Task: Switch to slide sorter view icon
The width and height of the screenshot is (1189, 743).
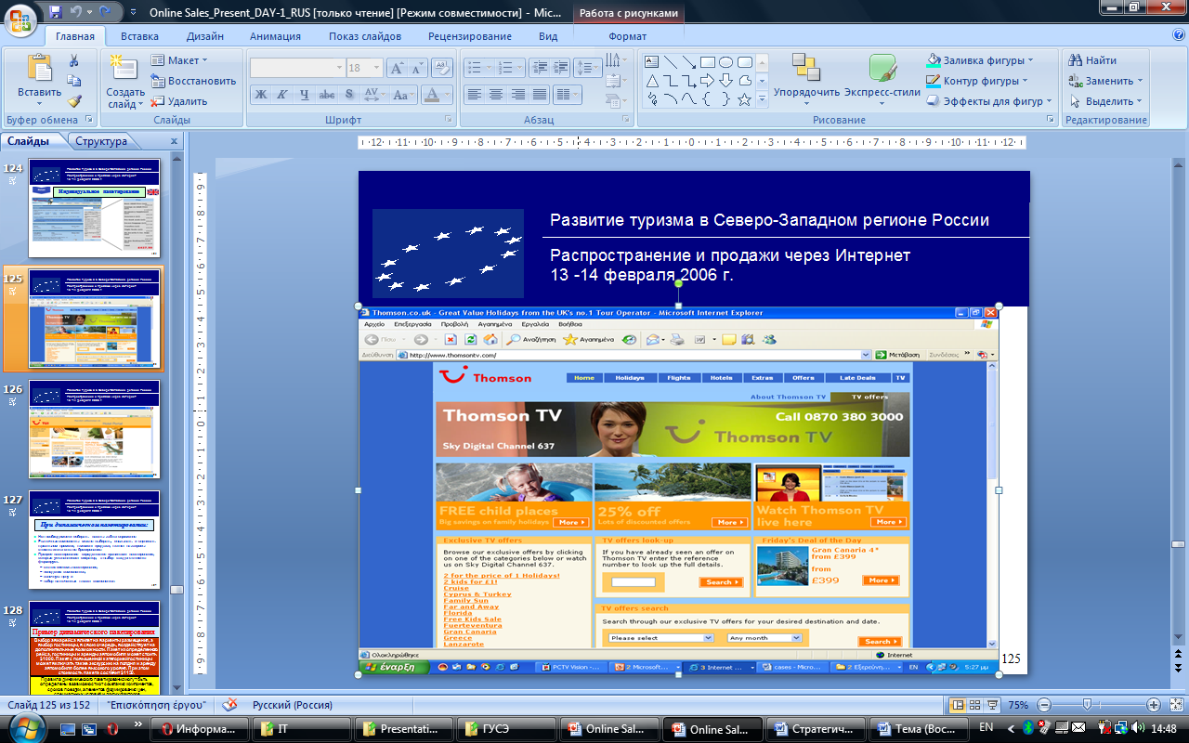Action: [976, 705]
